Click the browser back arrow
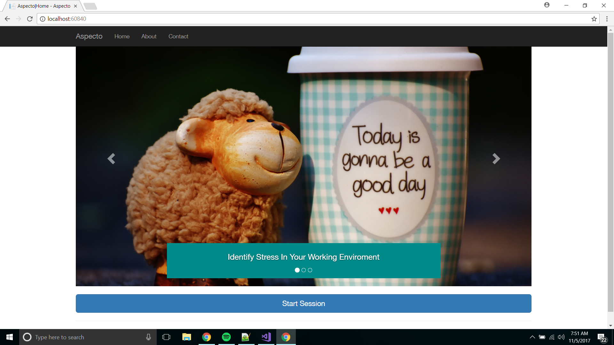 (x=7, y=19)
